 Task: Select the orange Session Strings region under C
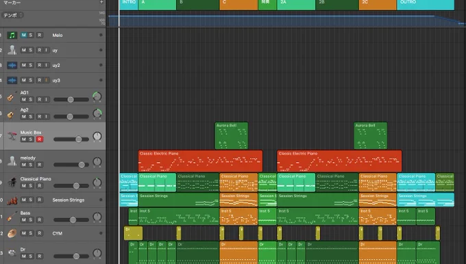coord(238,200)
